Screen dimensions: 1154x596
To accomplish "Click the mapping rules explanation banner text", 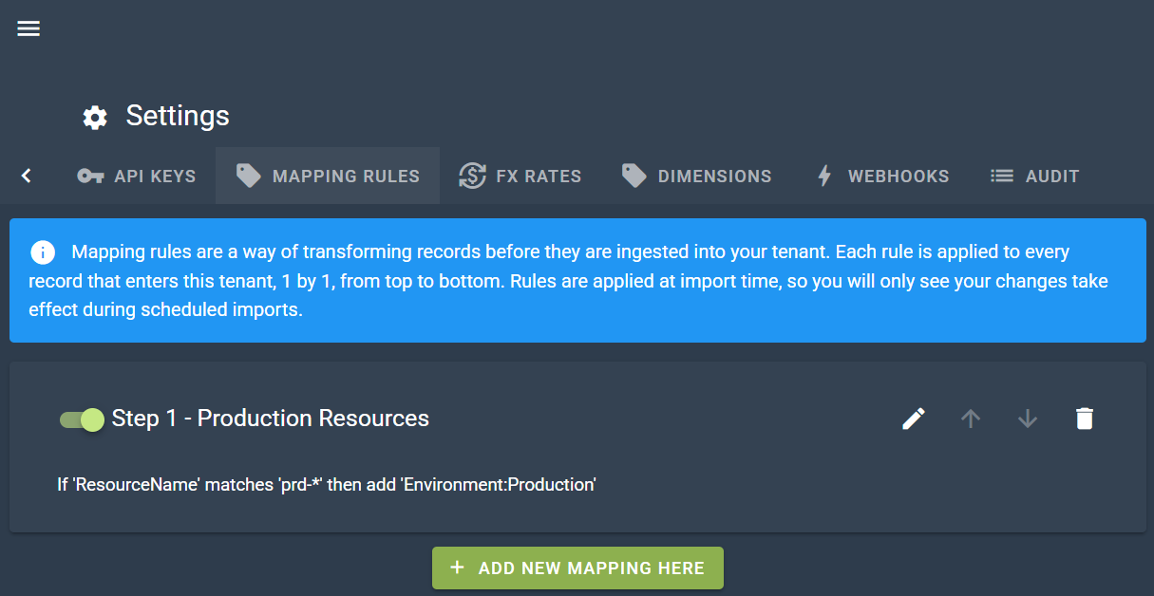I will [570, 282].
